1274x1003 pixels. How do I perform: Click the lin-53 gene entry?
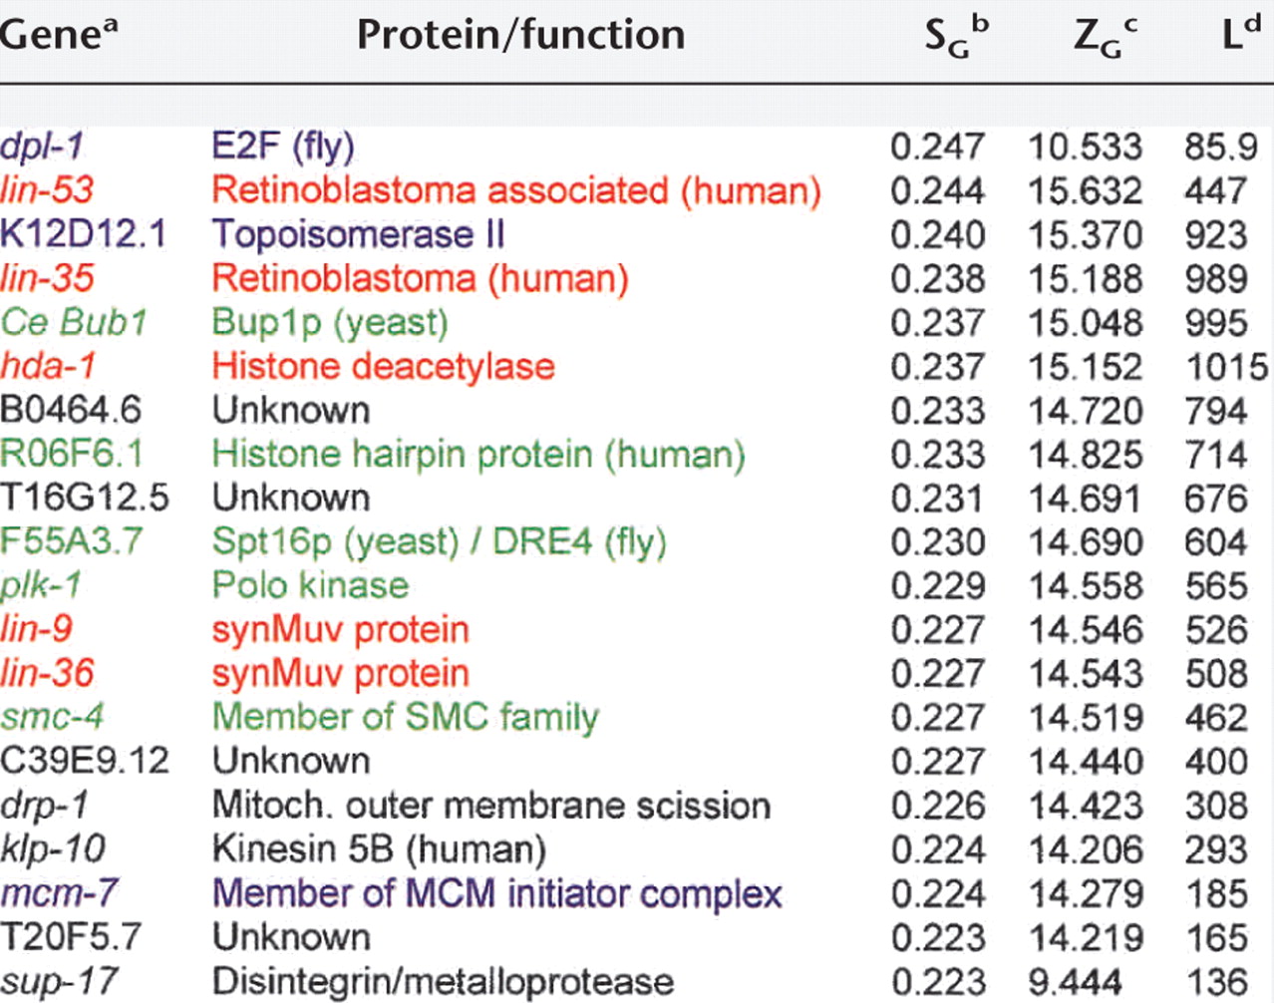[47, 190]
